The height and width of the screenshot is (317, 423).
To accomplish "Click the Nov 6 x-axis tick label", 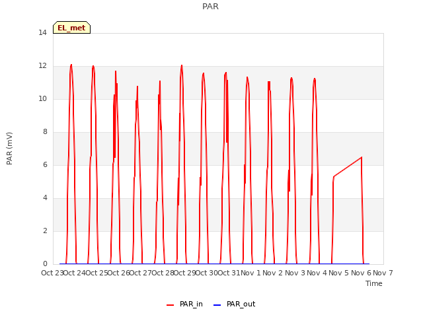I will coord(361,273).
